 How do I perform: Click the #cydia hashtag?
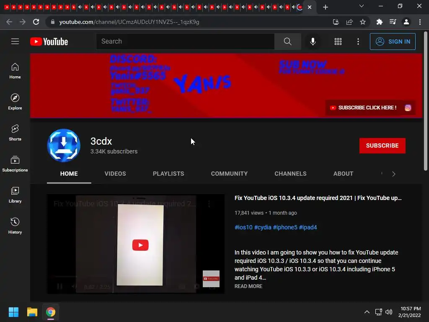tap(263, 227)
